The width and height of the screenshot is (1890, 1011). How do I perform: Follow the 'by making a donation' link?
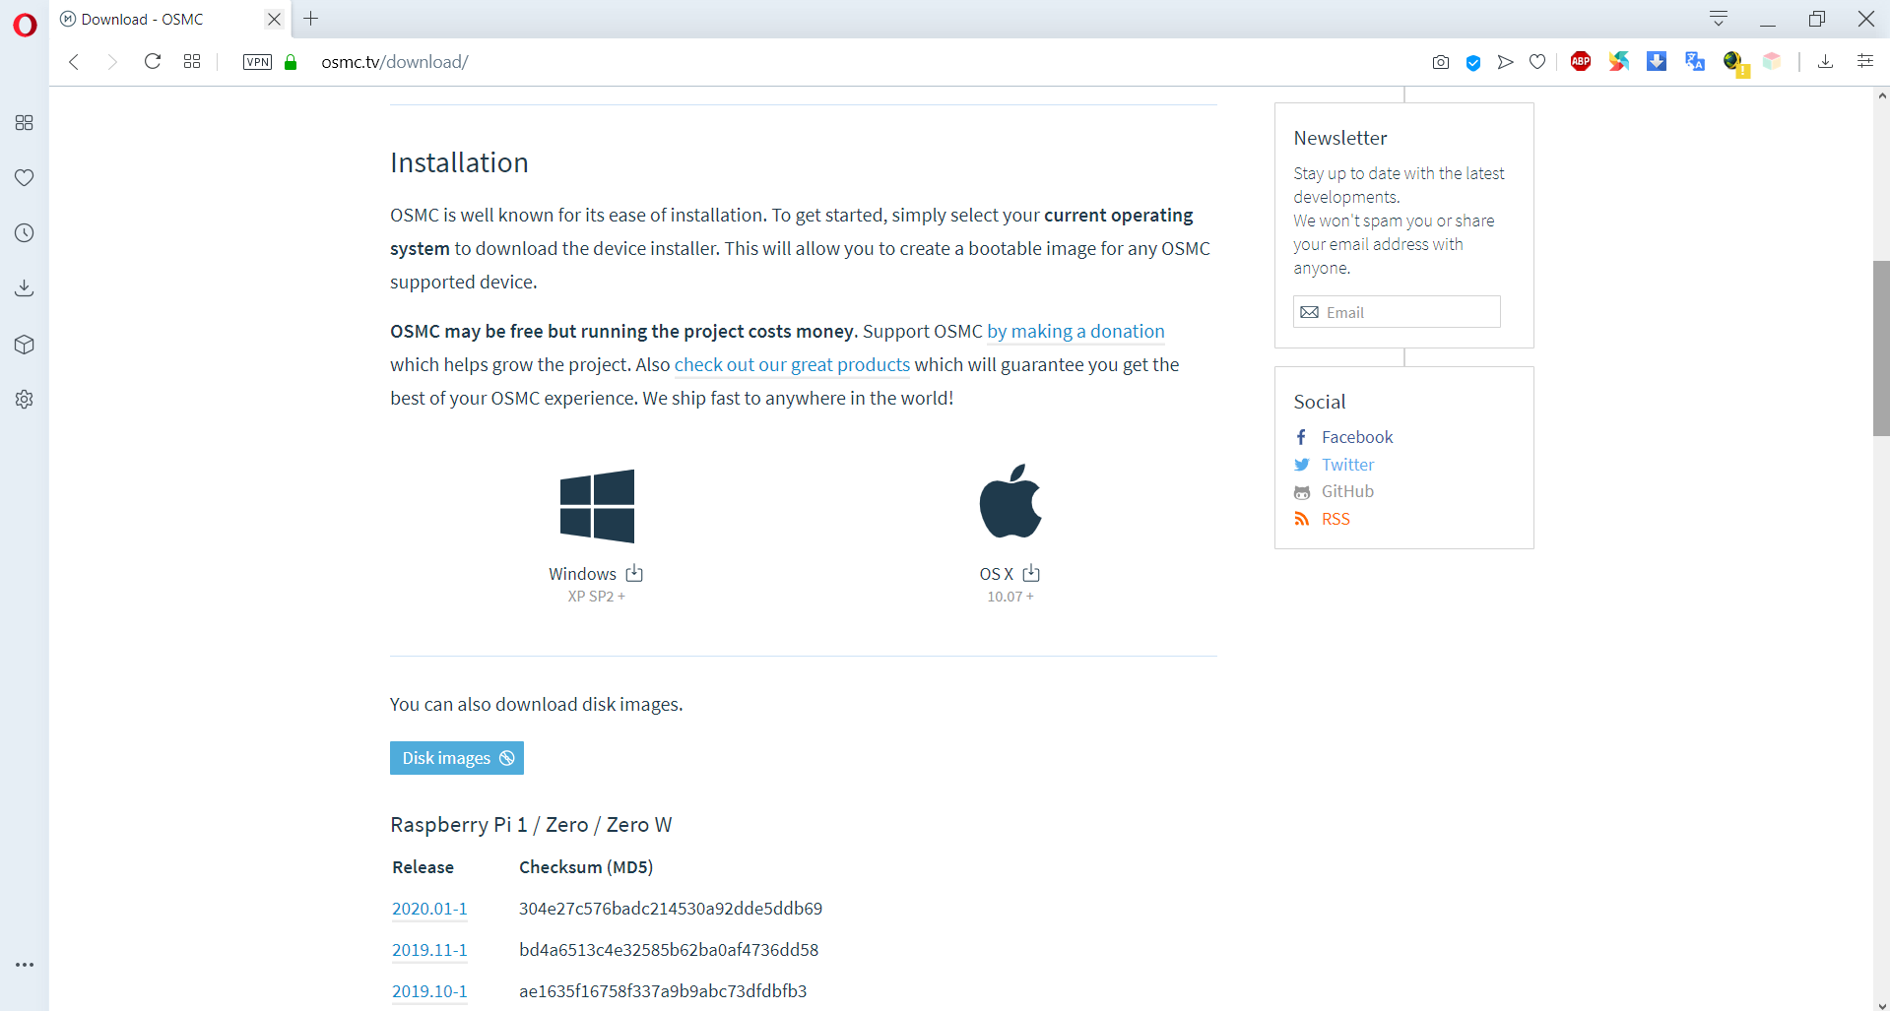(x=1075, y=332)
